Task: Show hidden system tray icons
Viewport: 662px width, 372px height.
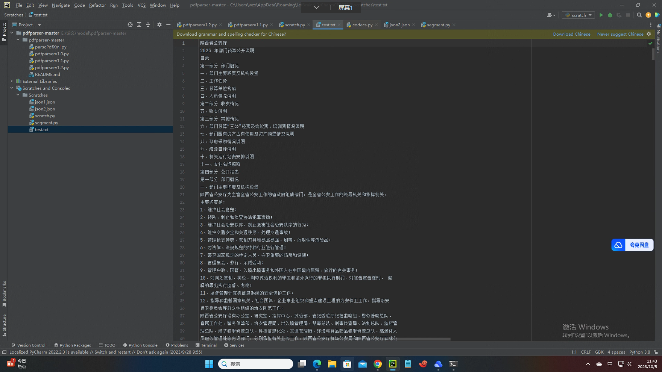Action: click(x=588, y=364)
